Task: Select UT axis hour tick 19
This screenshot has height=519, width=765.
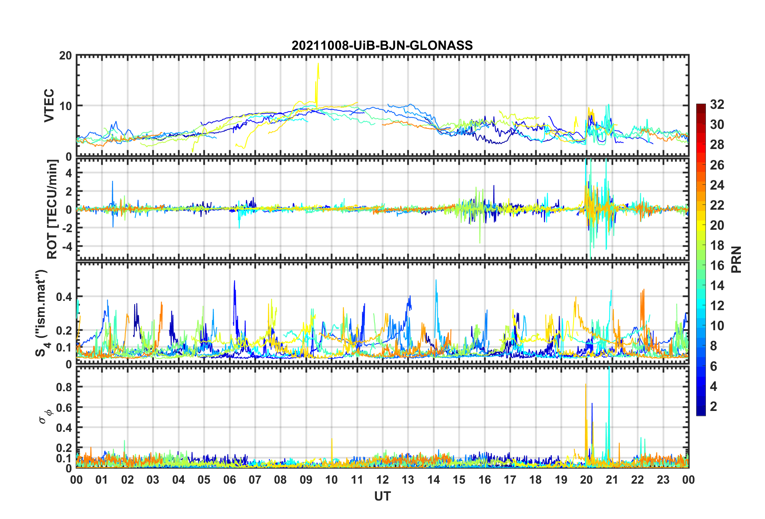Action: (x=561, y=480)
